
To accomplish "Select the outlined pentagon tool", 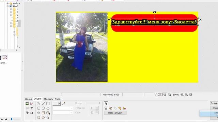I will coord(48,108).
